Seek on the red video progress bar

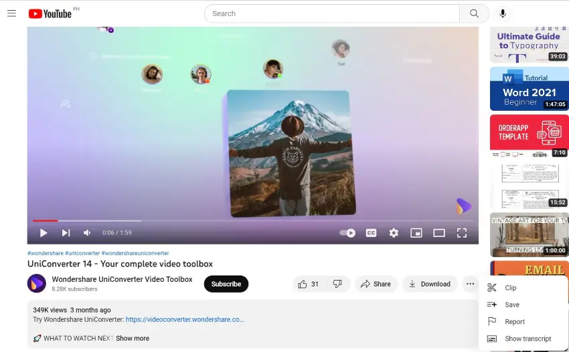252,220
